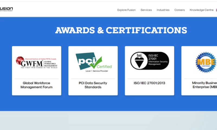Click PCI Data Security Standards label
217x130 pixels.
[x=93, y=85]
